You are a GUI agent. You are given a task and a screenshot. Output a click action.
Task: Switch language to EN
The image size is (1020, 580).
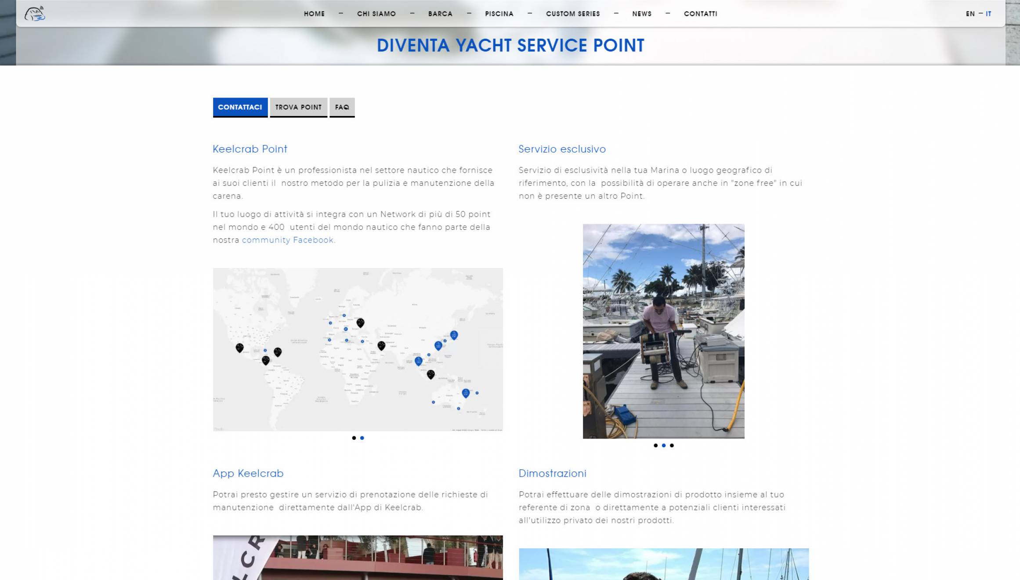(x=970, y=14)
